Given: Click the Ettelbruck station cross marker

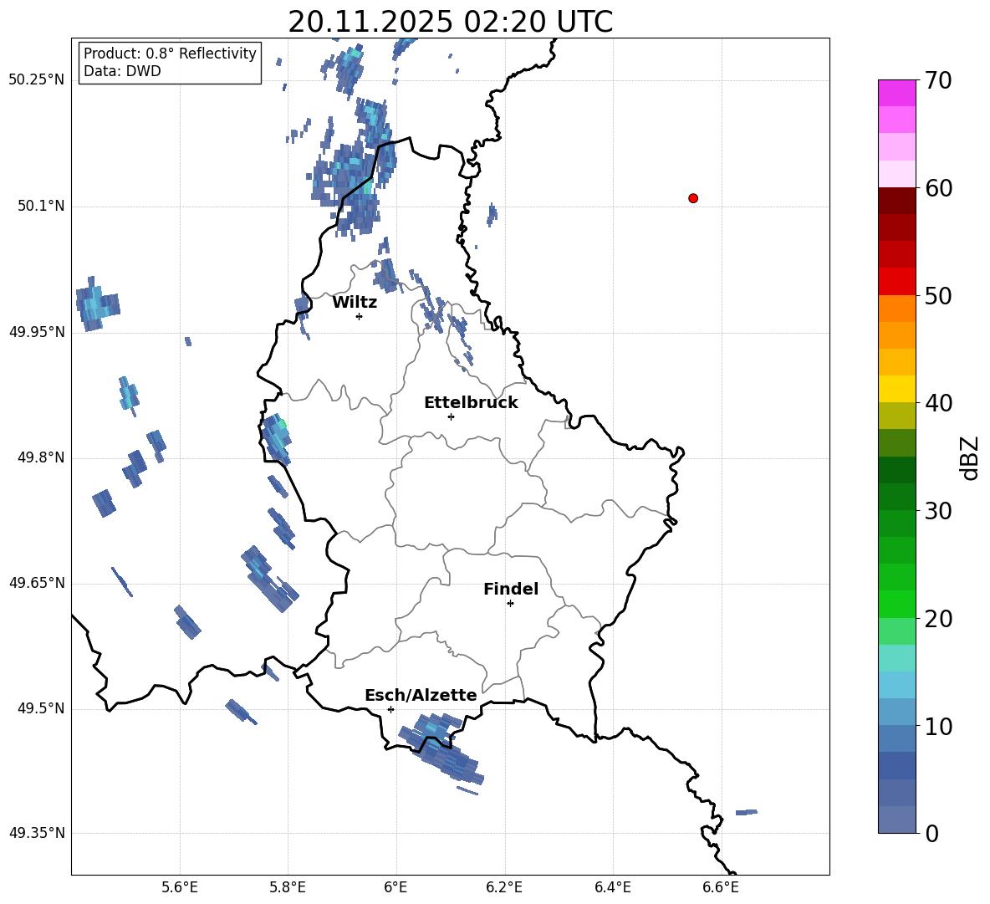Looking at the screenshot, I should (x=451, y=416).
